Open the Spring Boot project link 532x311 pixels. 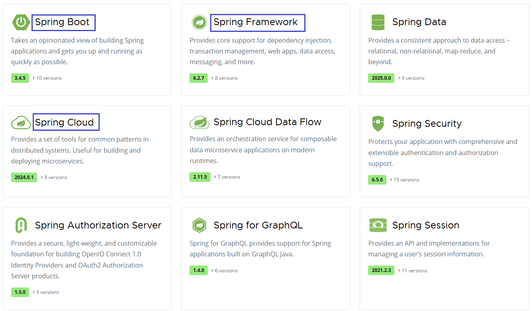click(62, 22)
